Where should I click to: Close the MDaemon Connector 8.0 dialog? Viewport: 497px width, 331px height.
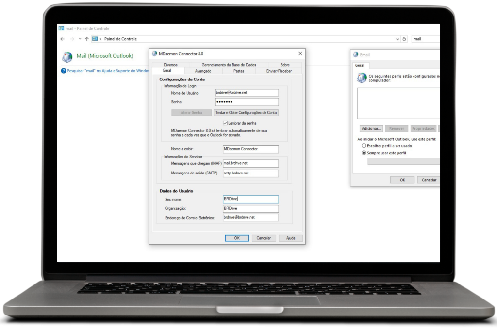(300, 53)
